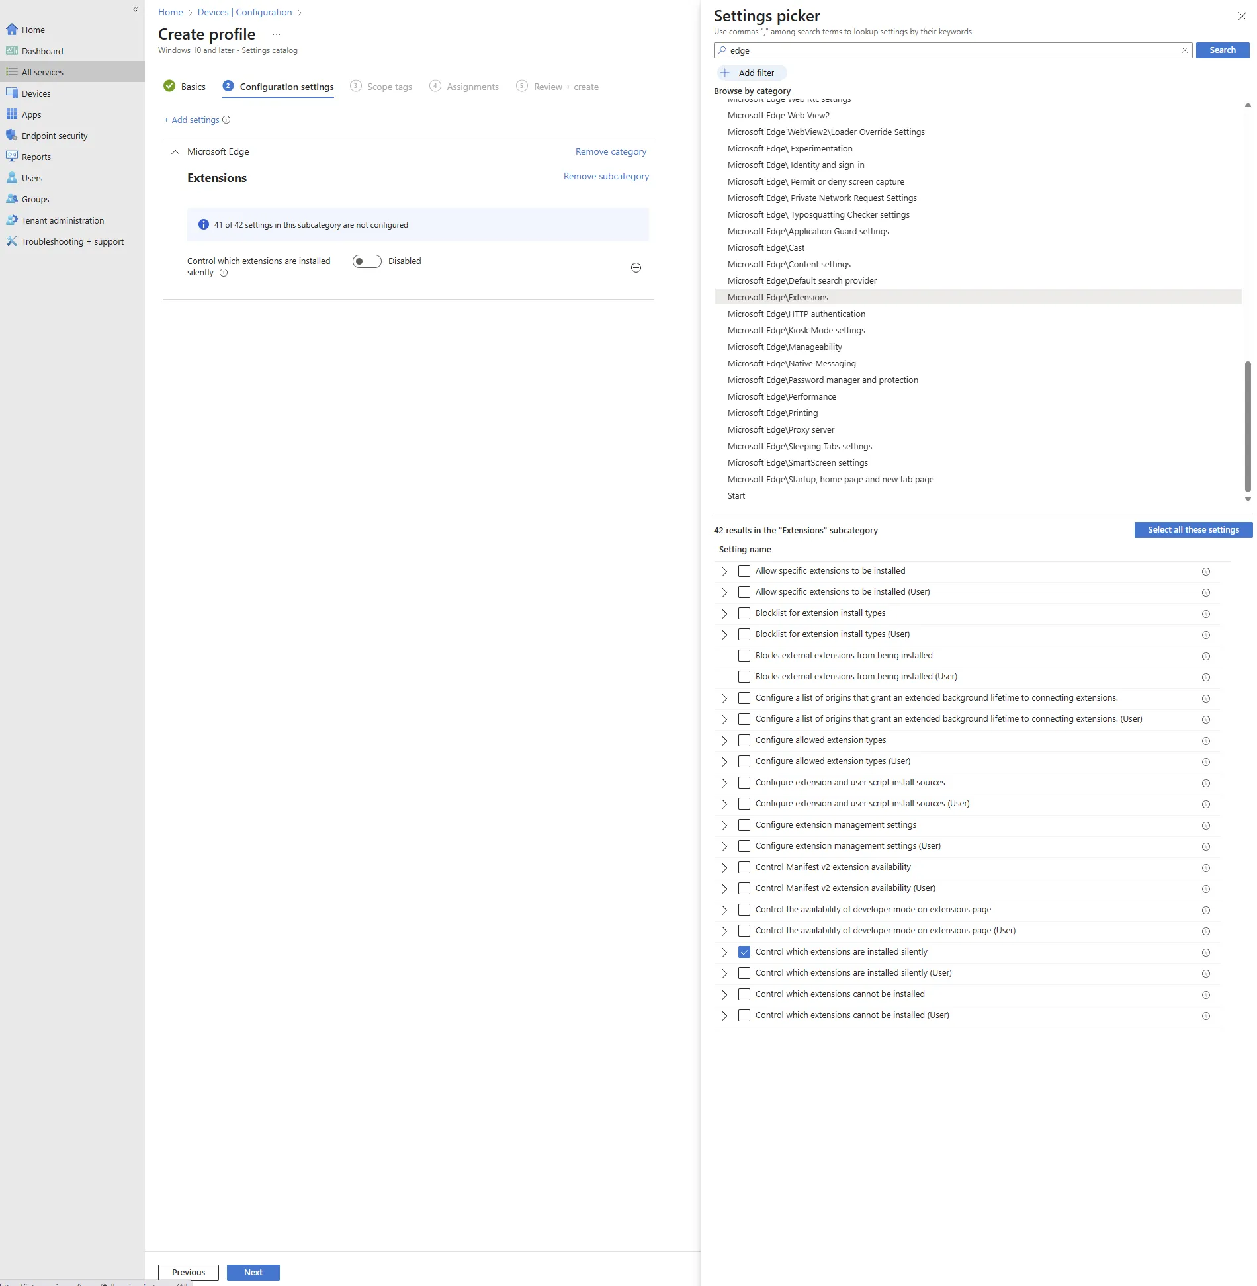Expand 'Control which extensions cannot be installed (User)' row
This screenshot has height=1286, width=1257.
pyautogui.click(x=724, y=1015)
